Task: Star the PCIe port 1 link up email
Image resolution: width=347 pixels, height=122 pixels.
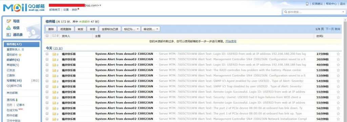Action: tap(338, 114)
